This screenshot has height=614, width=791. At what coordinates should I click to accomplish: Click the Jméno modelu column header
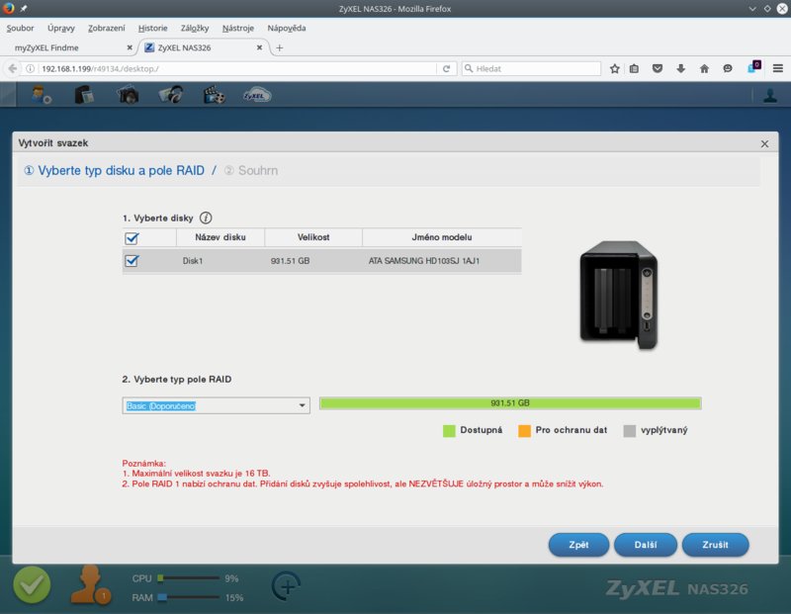coord(442,237)
